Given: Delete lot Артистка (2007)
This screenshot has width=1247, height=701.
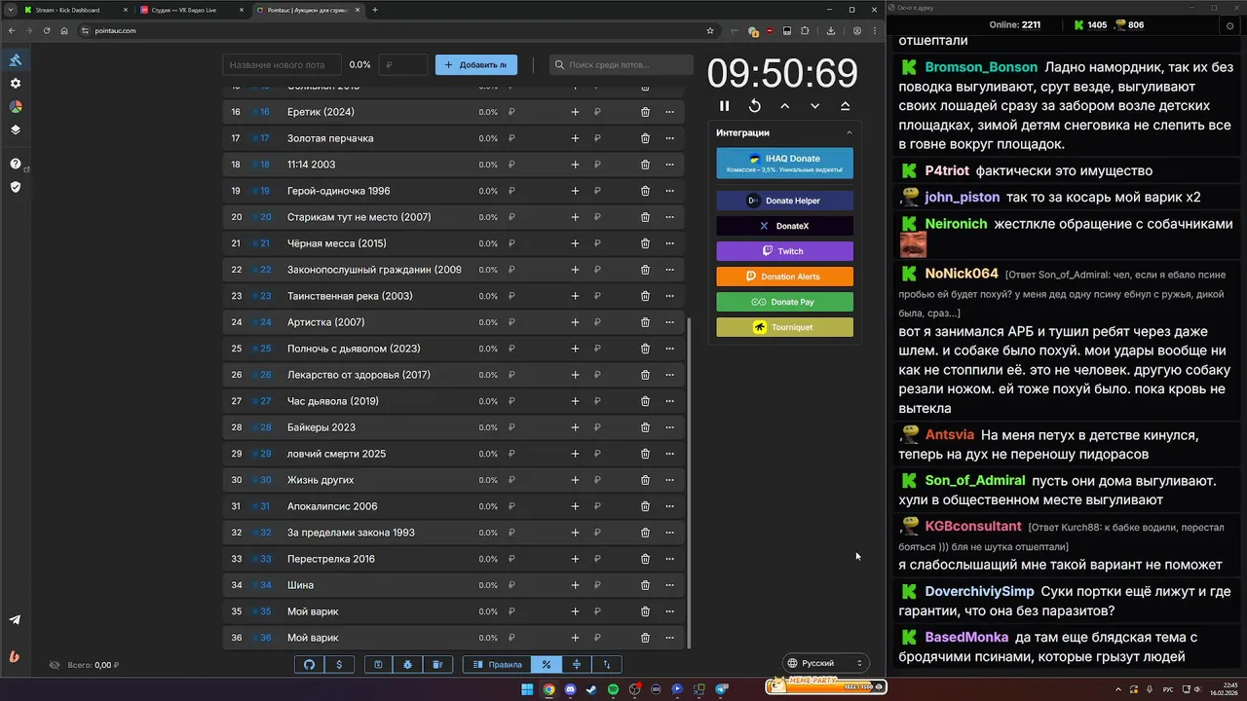Looking at the screenshot, I should [x=645, y=322].
